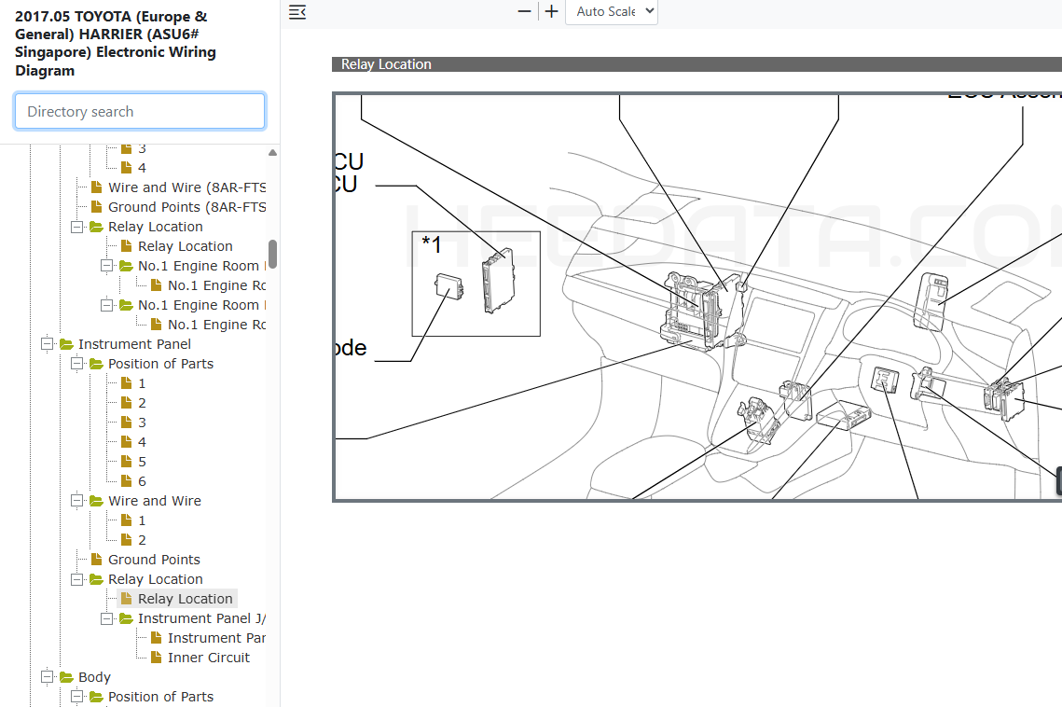Viewport: 1062px width, 707px height.
Task: Click the page icon beside Ground Points (8AR-FTS)
Action: 97,207
